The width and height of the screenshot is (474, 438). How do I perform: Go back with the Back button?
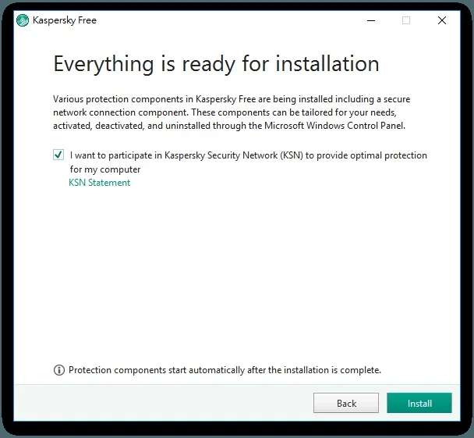pos(346,403)
